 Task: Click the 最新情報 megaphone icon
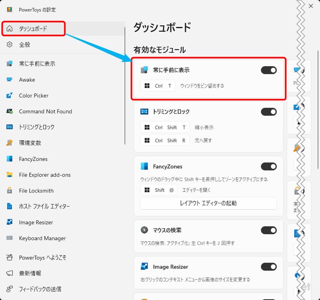(x=10, y=273)
